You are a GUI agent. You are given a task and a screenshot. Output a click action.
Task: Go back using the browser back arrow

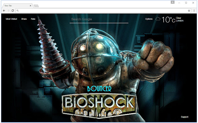(4, 11)
